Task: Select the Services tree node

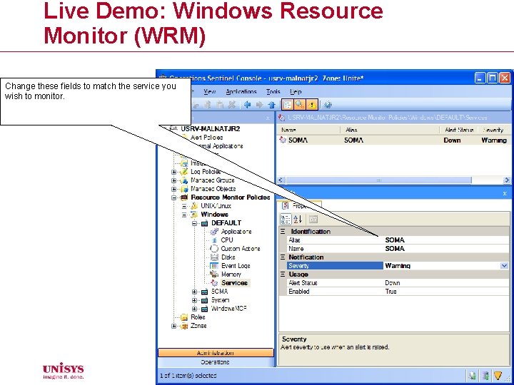Action: pyautogui.click(x=234, y=283)
